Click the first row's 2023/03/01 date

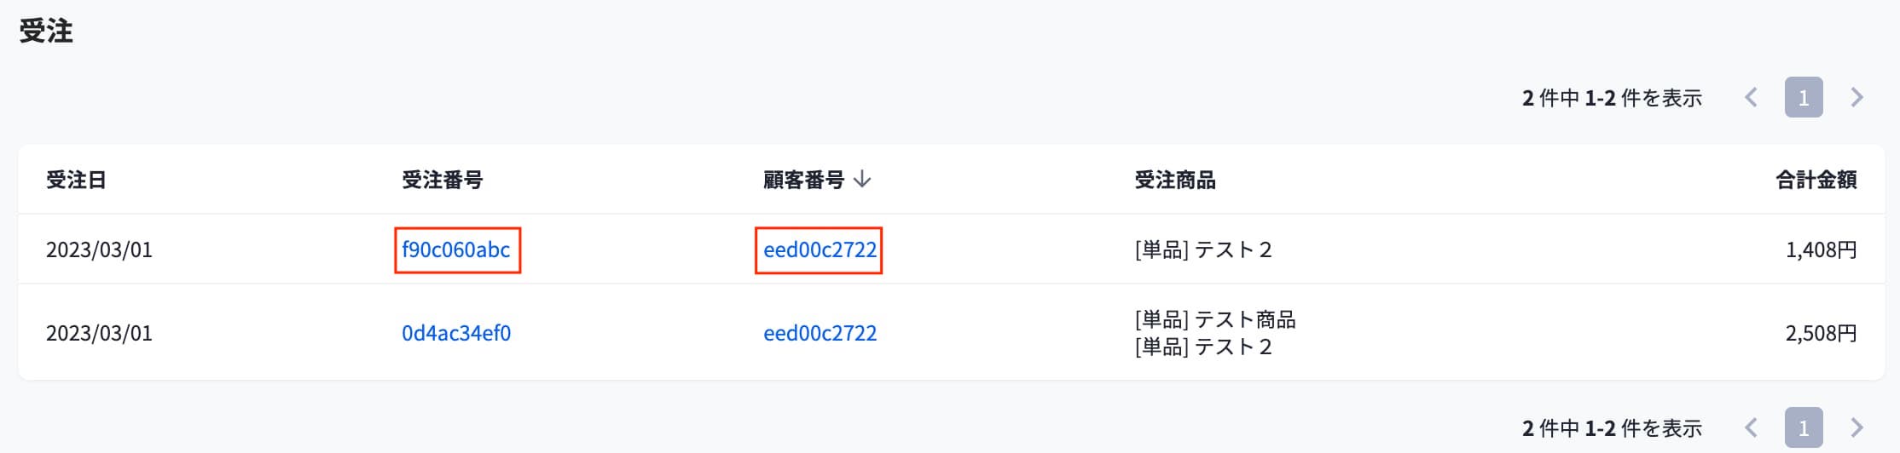[x=99, y=249]
